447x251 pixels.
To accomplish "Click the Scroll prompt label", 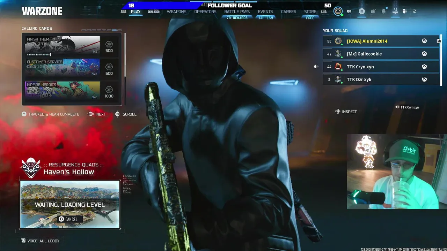I will tap(130, 114).
